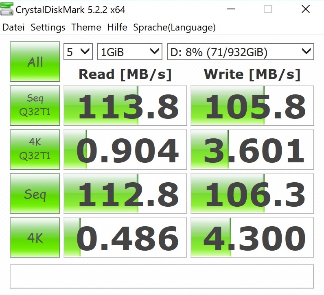Open the Sprache(Language) menu
Viewport: 324px width, 295px height.
click(174, 28)
